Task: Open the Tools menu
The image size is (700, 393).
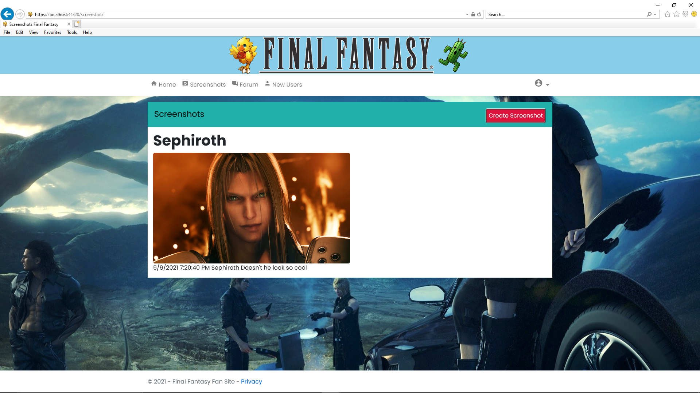Action: [x=72, y=32]
